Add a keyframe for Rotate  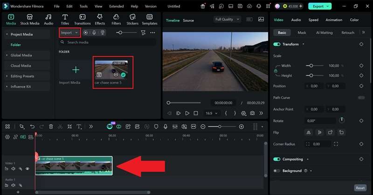pyautogui.click(x=361, y=121)
